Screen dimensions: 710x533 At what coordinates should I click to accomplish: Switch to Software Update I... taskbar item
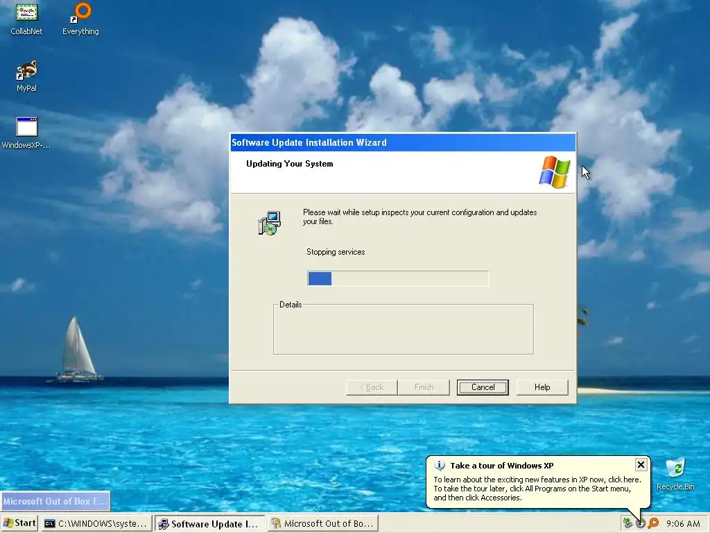(x=209, y=524)
